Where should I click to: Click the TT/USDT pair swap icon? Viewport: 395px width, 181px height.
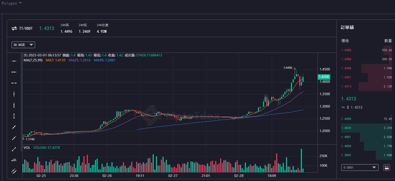[x=14, y=28]
